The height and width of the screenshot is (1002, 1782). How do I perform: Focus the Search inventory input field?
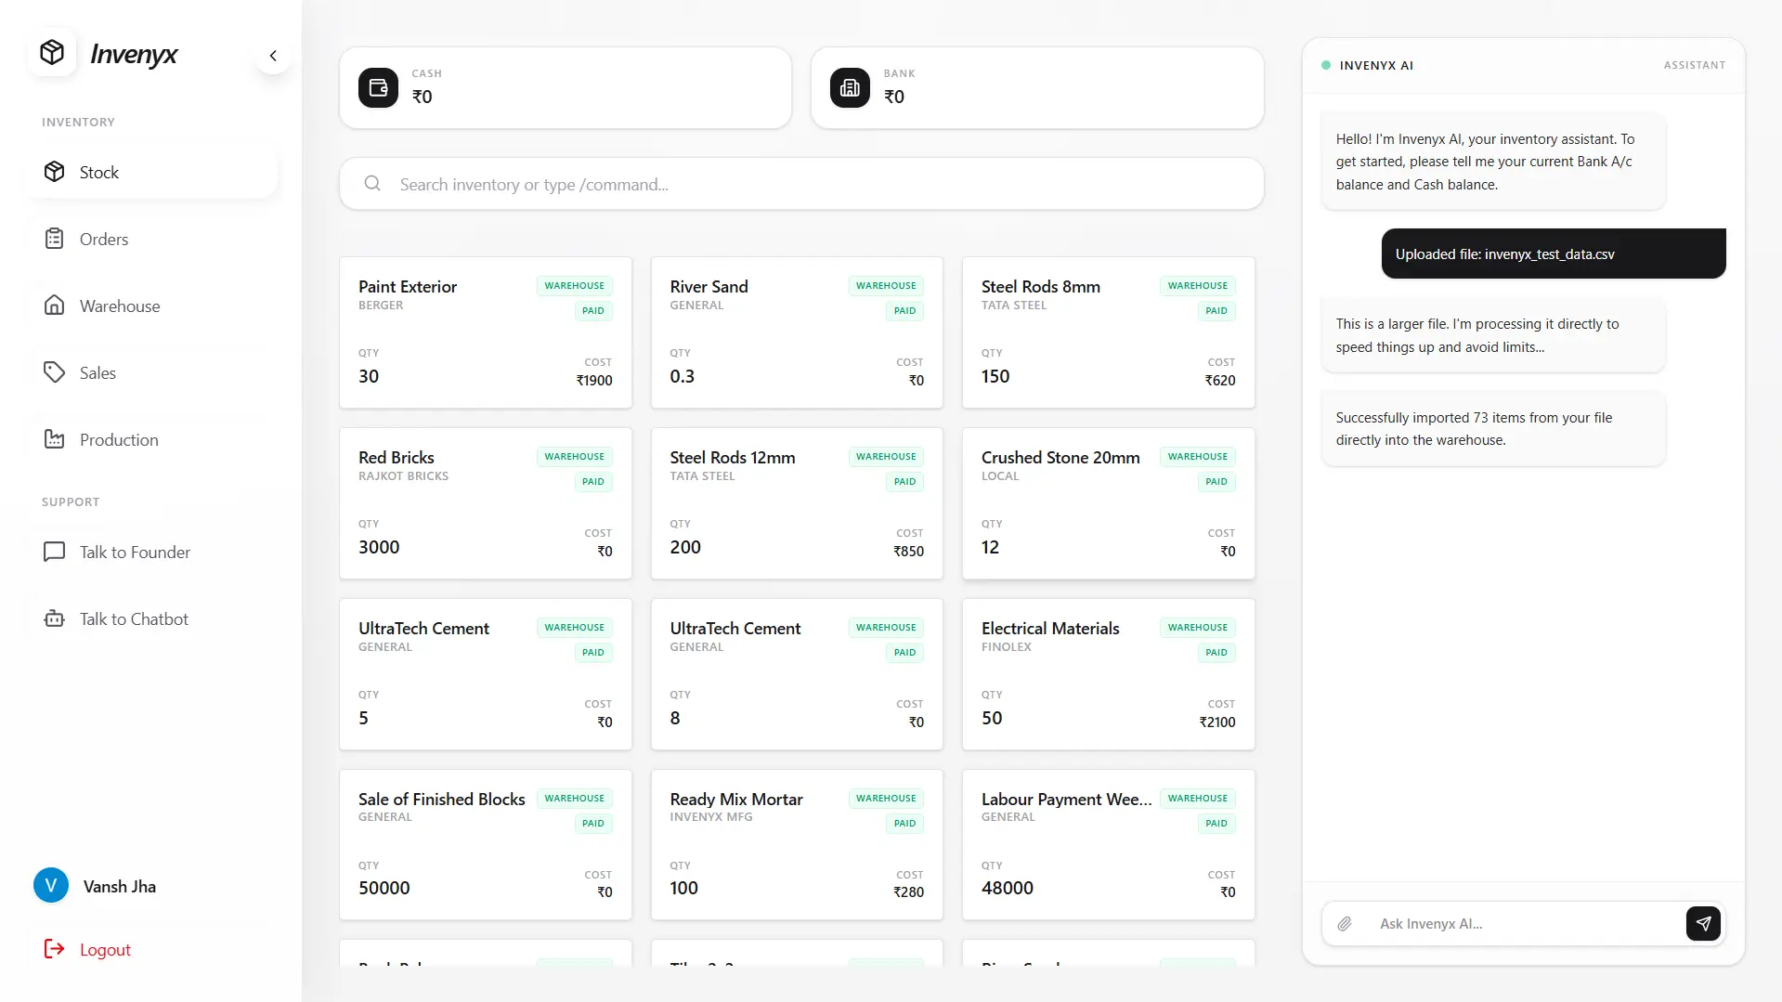pyautogui.click(x=801, y=184)
